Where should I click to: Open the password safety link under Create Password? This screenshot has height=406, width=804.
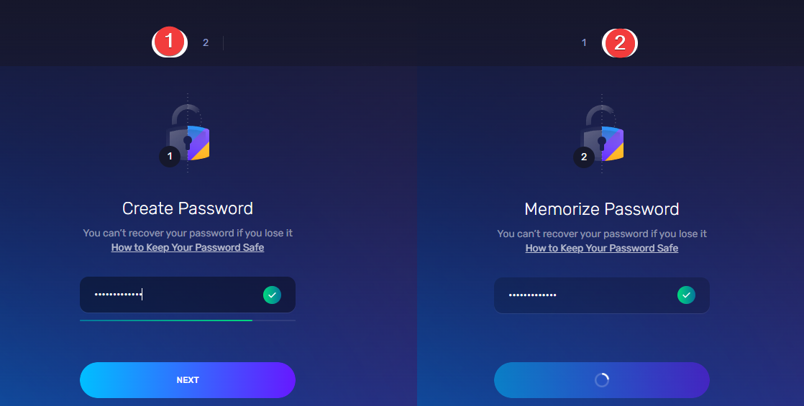click(x=188, y=248)
